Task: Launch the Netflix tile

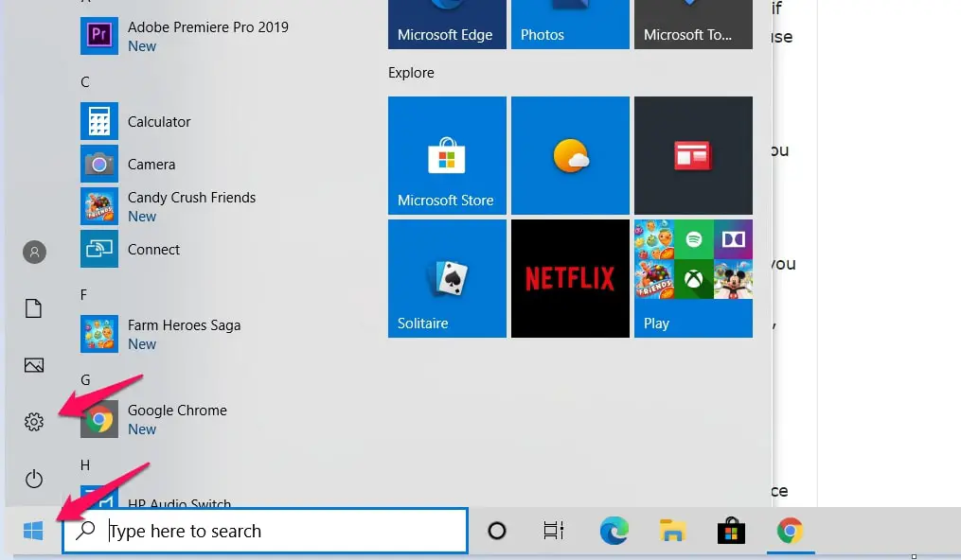Action: [x=571, y=278]
